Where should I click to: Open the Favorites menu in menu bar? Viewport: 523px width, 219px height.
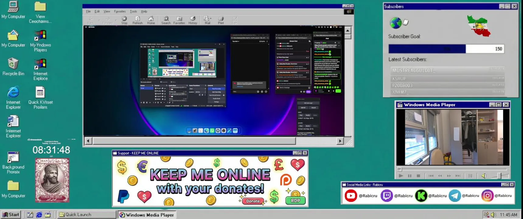[120, 12]
